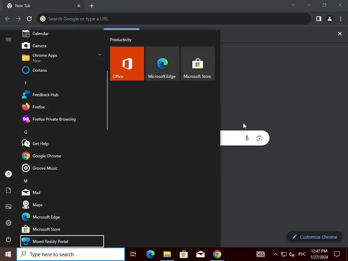Click the Productivity group heading
Image resolution: width=348 pixels, height=261 pixels.
[x=121, y=40]
